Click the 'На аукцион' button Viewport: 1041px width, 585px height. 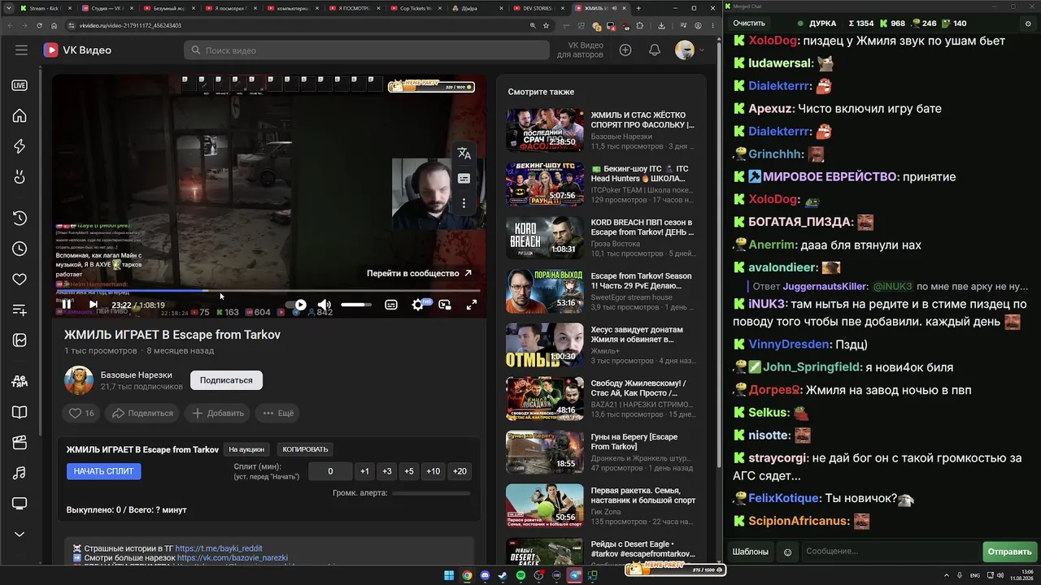(246, 449)
